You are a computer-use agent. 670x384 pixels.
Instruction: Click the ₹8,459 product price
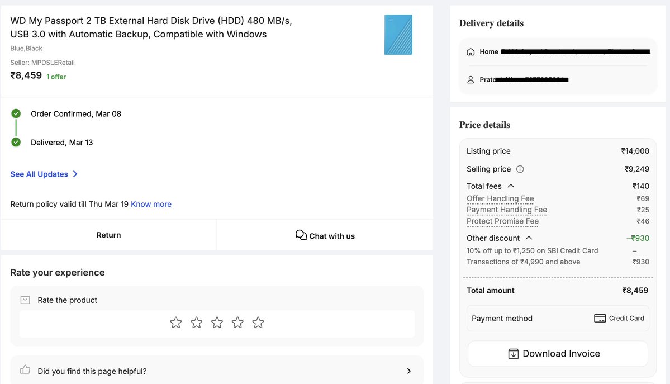tap(26, 75)
